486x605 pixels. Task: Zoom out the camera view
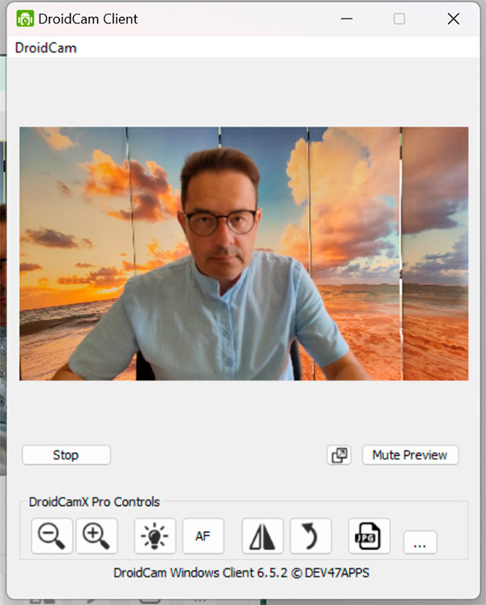(x=52, y=536)
